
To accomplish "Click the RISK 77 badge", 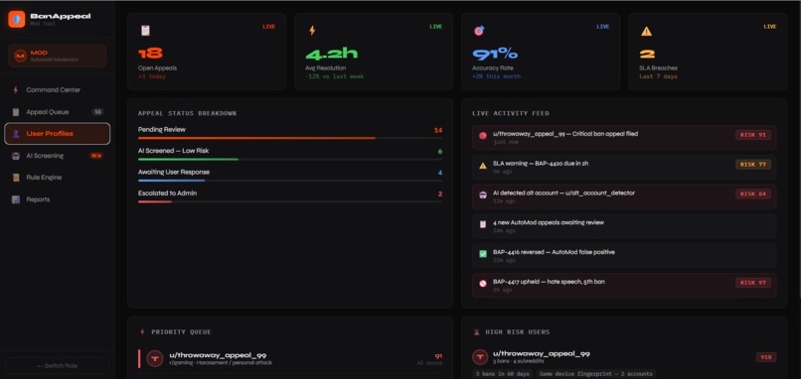I will tap(753, 165).
